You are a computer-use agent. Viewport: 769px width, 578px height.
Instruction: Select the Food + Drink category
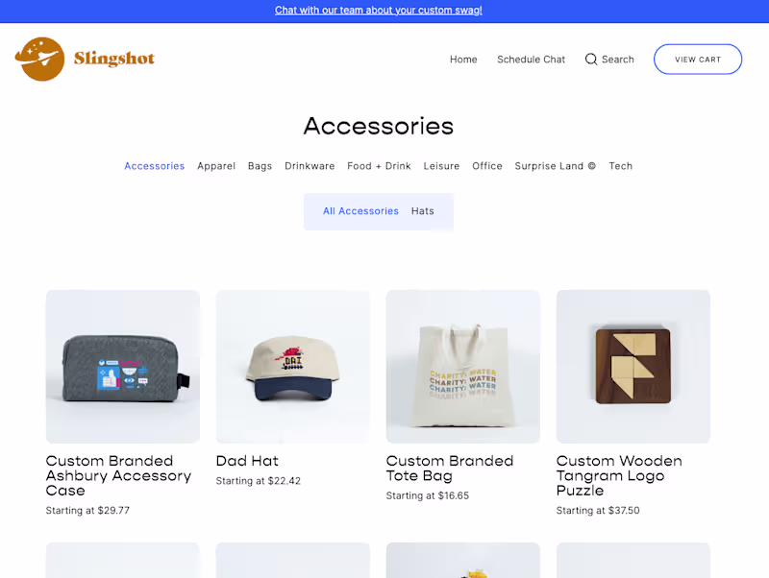tap(379, 166)
